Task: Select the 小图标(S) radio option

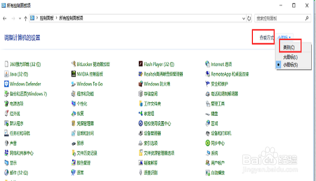Action: 290,65
